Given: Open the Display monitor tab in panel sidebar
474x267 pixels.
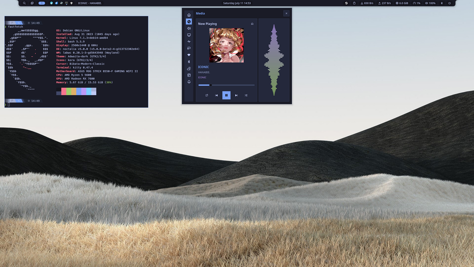Looking at the screenshot, I should point(189,35).
